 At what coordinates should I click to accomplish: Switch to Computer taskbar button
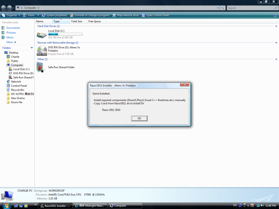tap(125, 206)
